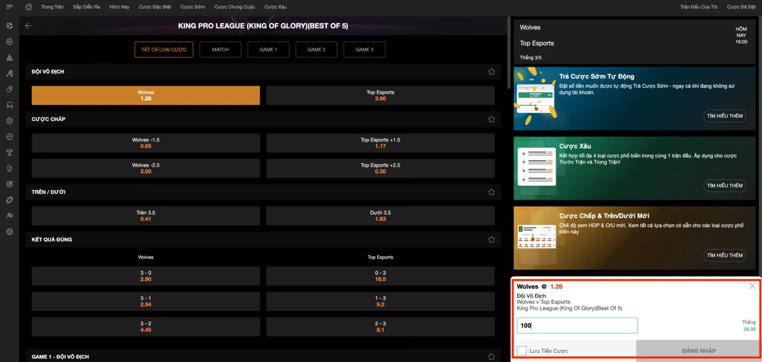Click the back arrow beside league title
Screen dimensions: 762x362
click(x=29, y=26)
